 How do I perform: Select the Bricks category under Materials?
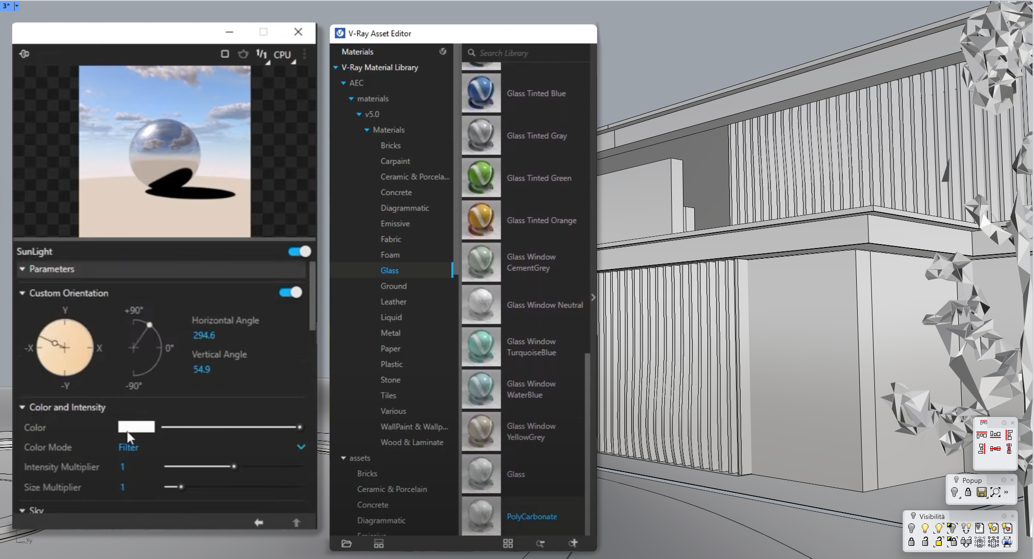pyautogui.click(x=391, y=145)
